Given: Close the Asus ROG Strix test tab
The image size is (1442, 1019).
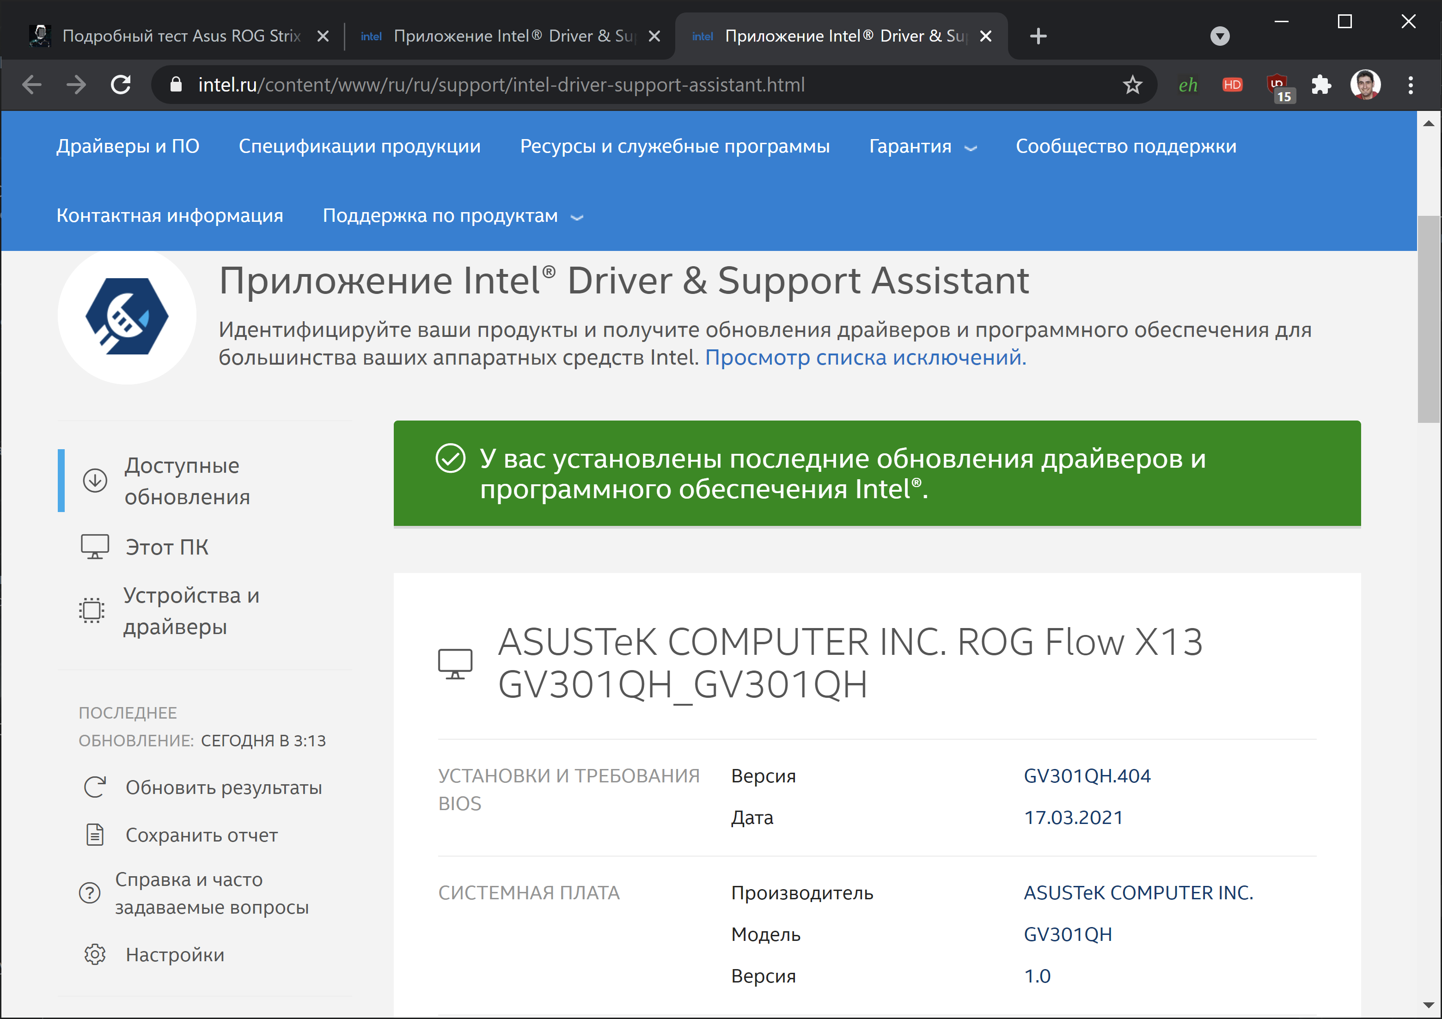Looking at the screenshot, I should 323,36.
